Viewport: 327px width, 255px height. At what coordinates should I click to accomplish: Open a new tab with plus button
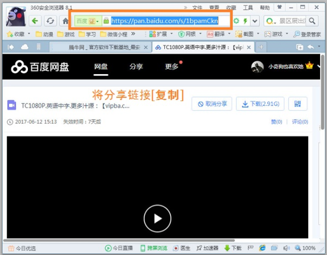(261, 47)
